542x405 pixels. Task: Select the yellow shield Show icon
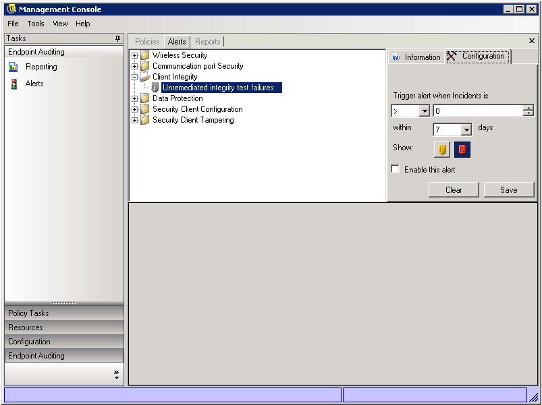pos(442,150)
